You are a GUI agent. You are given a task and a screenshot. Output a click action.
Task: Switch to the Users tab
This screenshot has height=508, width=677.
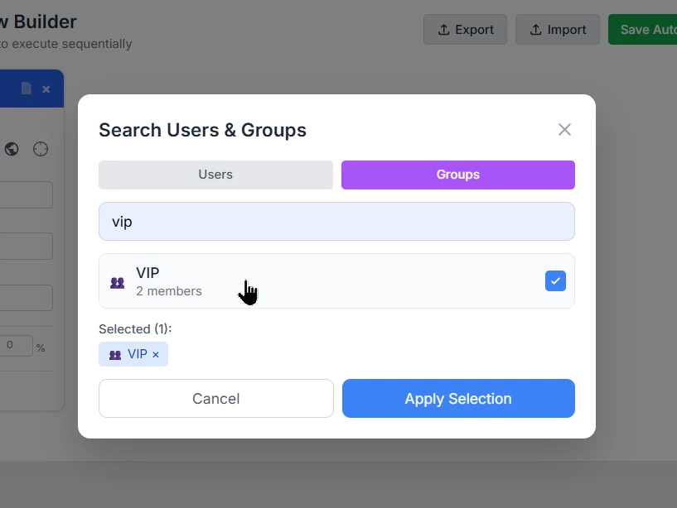tap(215, 175)
